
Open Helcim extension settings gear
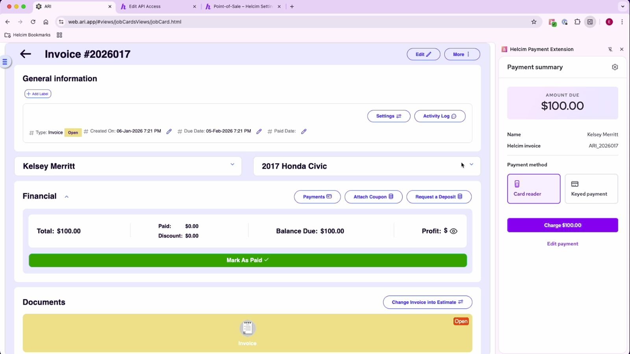[615, 67]
